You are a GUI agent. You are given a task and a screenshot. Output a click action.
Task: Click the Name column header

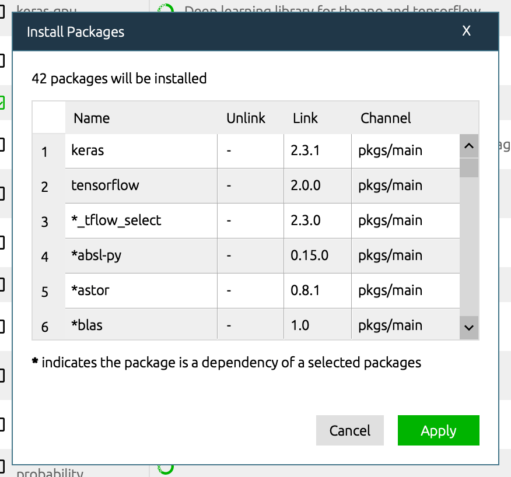(92, 118)
